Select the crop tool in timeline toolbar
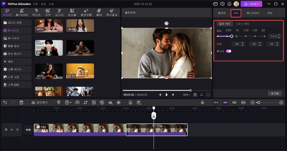The width and height of the screenshot is (287, 151). (x=85, y=102)
